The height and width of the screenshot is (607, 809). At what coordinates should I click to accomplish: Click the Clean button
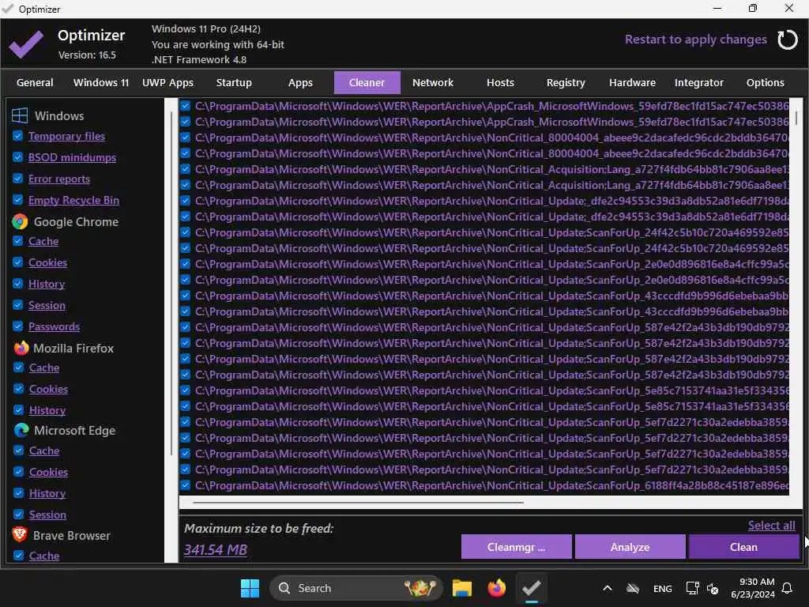point(743,547)
